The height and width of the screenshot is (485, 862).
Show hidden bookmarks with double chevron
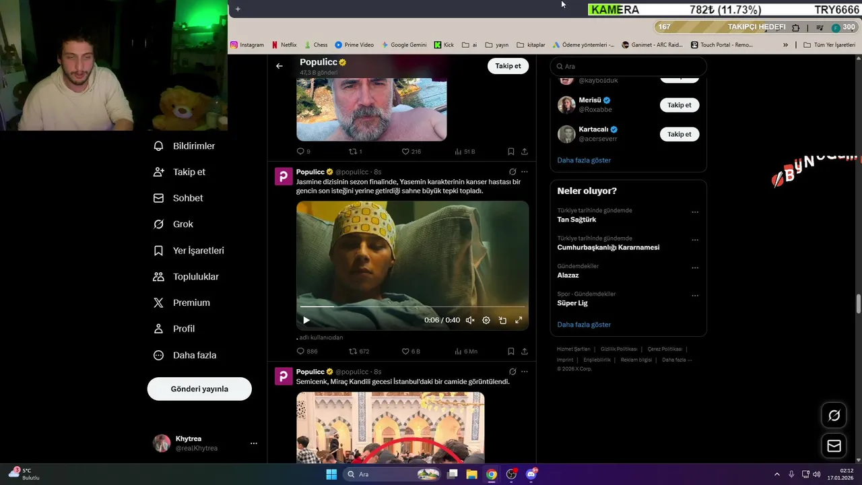point(785,45)
